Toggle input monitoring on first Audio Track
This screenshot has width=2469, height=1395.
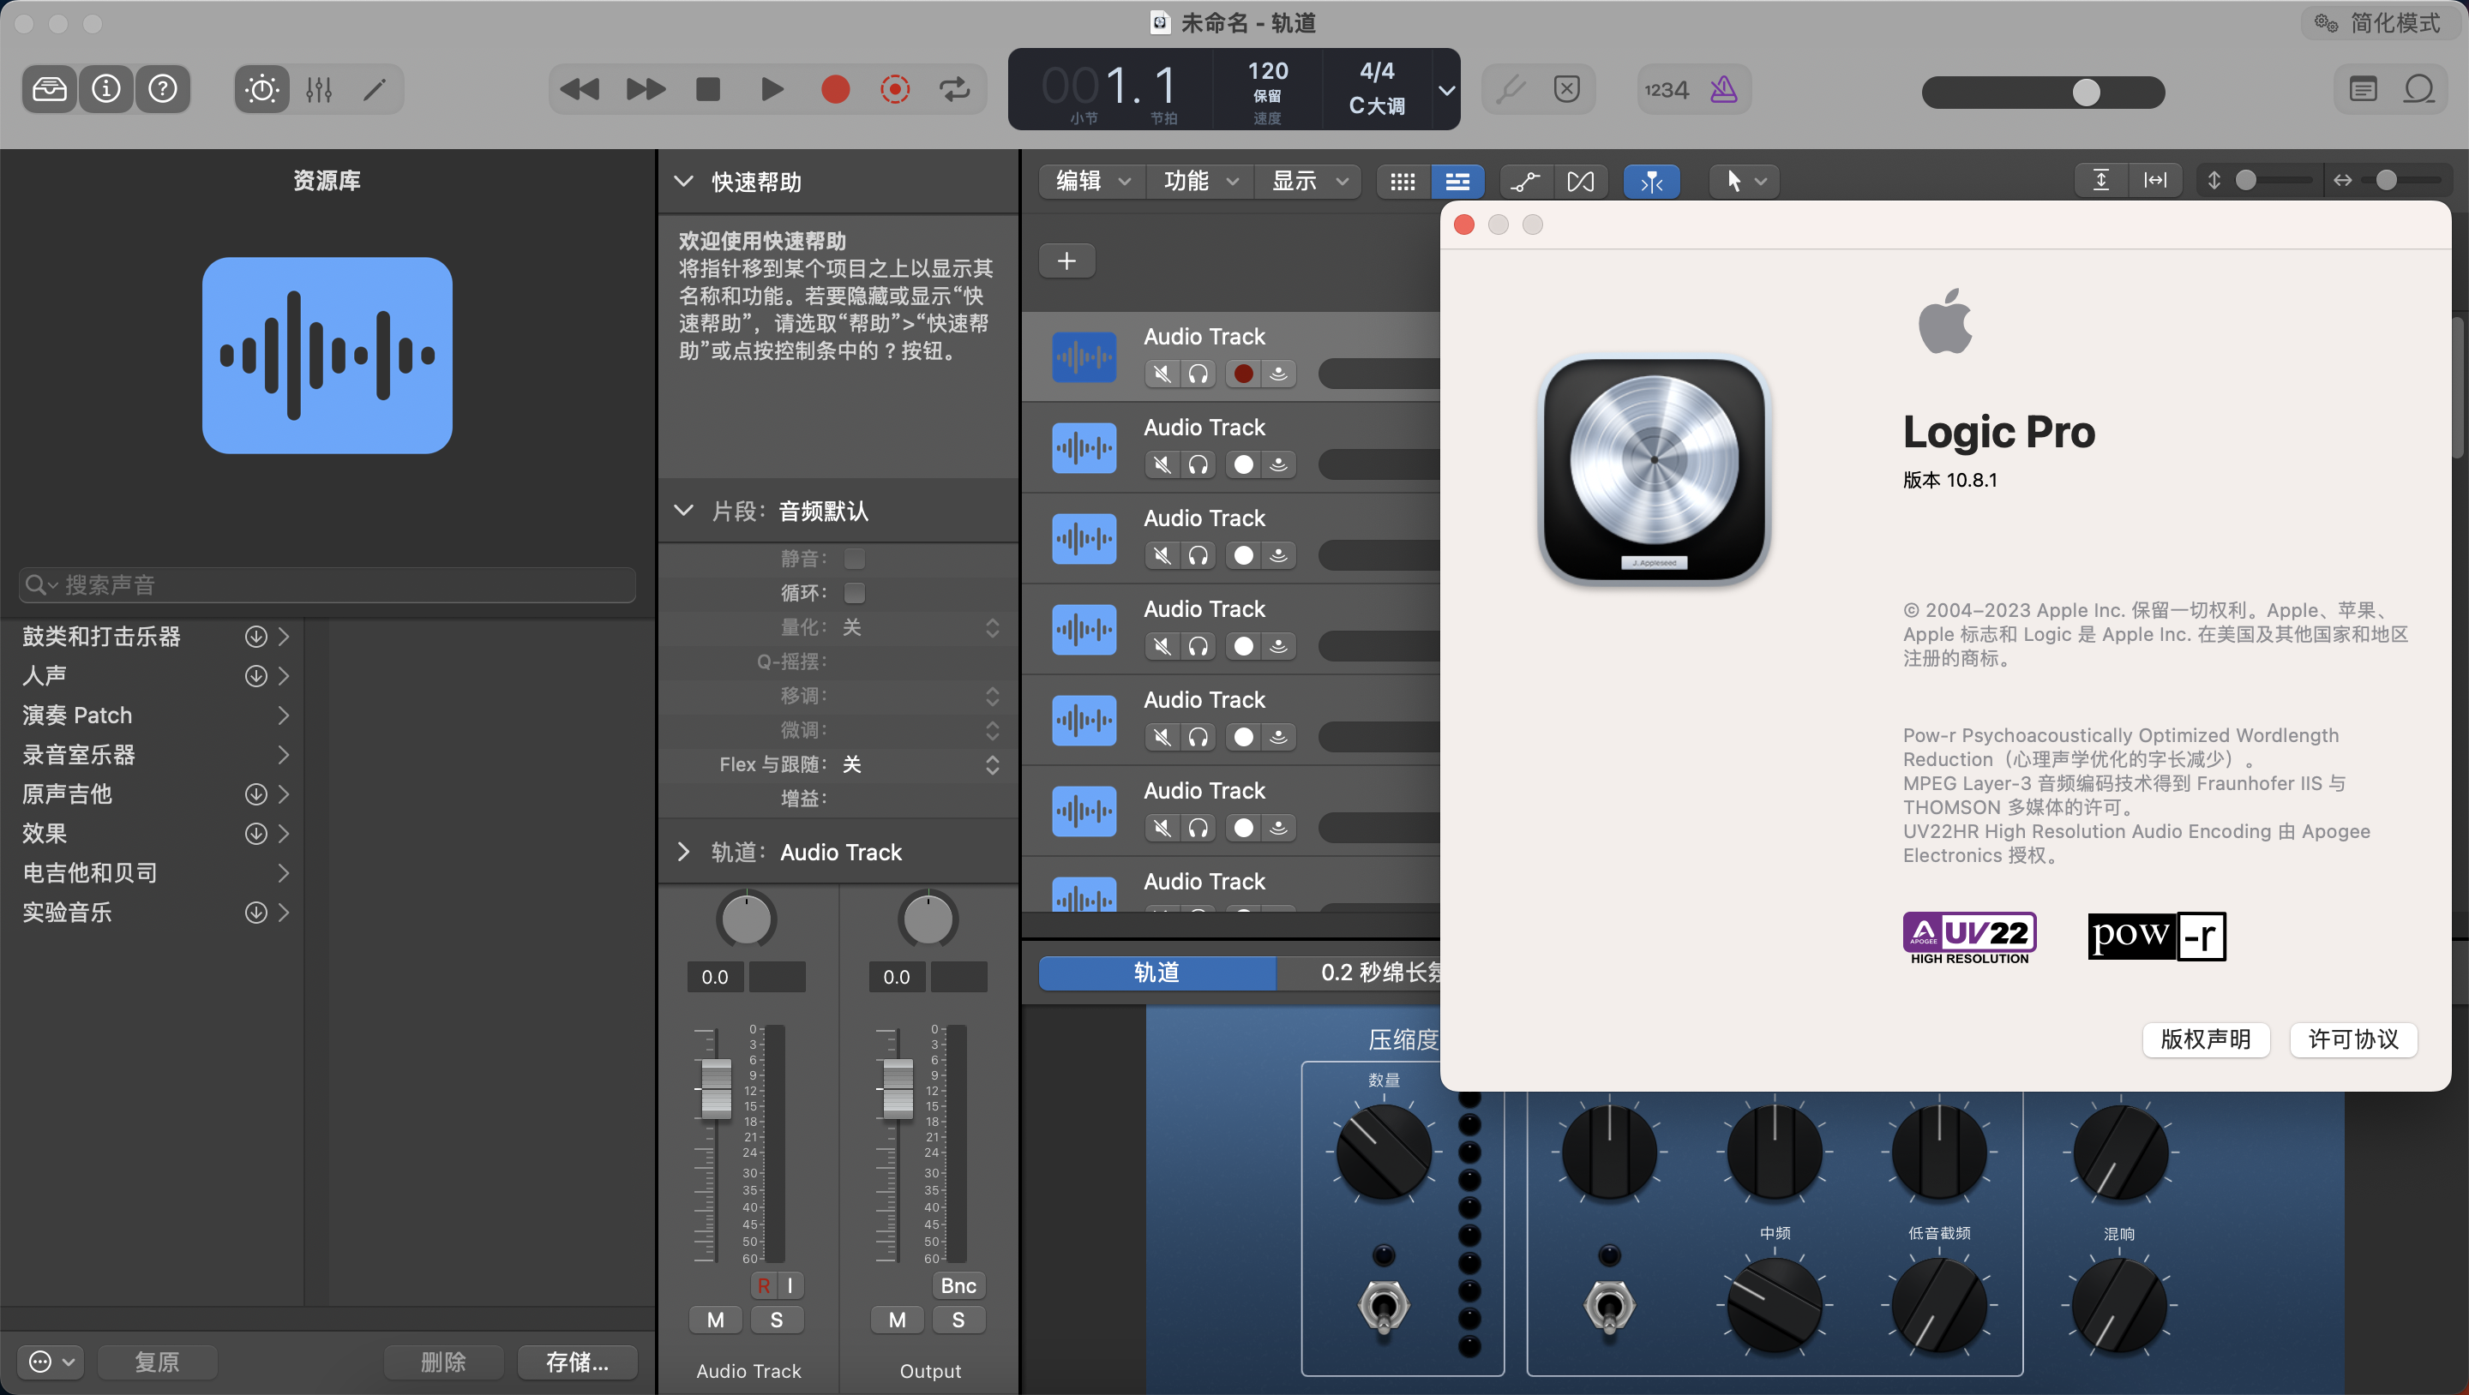[x=1278, y=374]
